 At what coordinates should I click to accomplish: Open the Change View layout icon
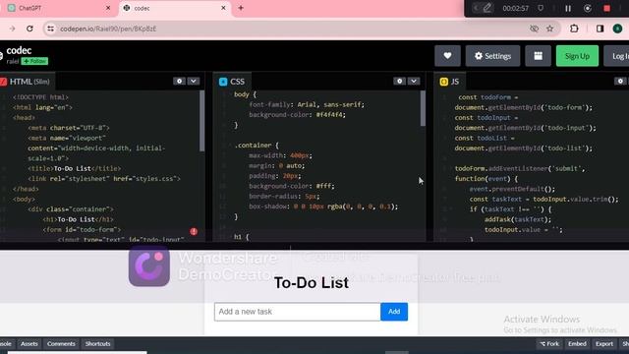point(538,56)
